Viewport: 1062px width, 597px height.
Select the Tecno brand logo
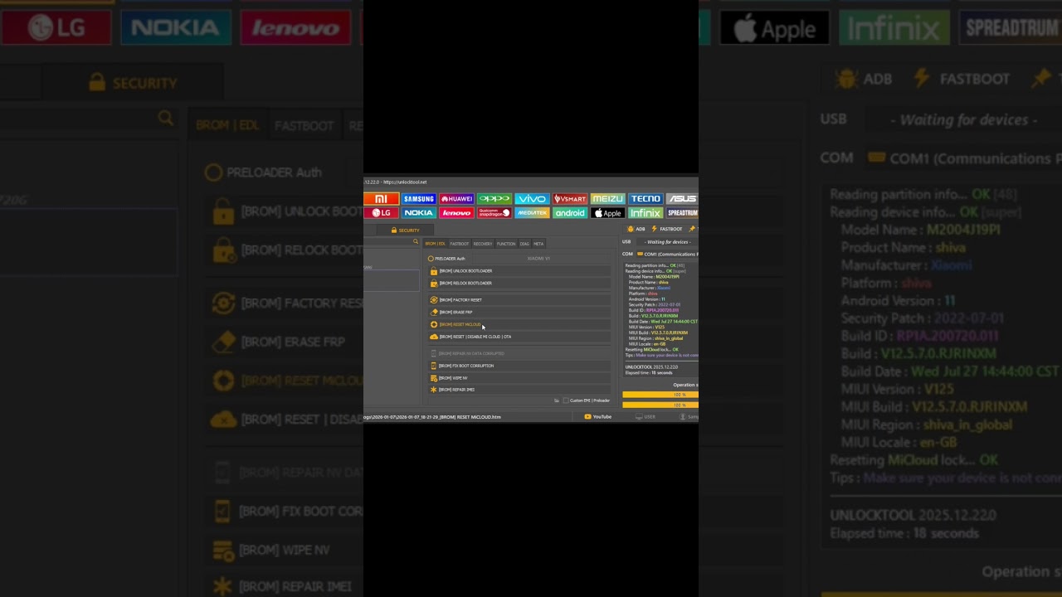click(x=645, y=199)
